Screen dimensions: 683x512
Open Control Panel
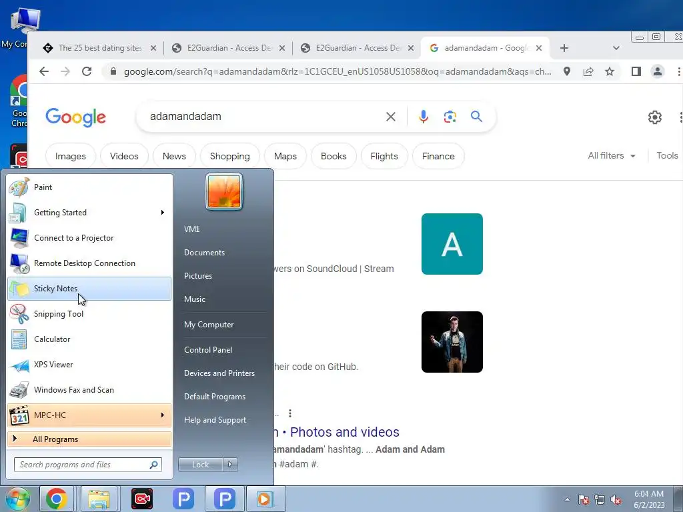pyautogui.click(x=208, y=350)
